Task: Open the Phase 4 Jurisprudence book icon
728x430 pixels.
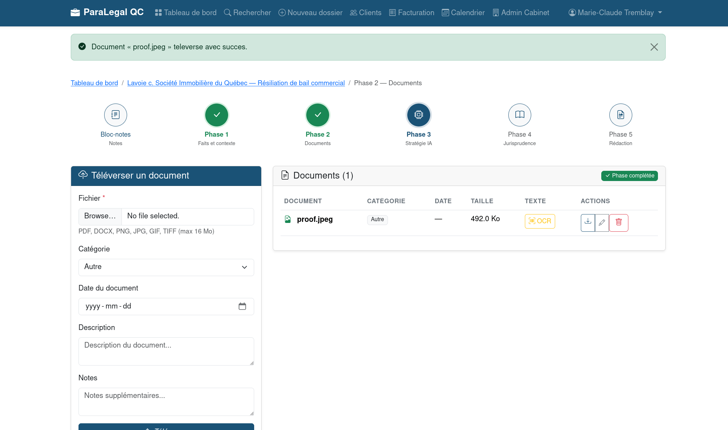Action: [519, 115]
